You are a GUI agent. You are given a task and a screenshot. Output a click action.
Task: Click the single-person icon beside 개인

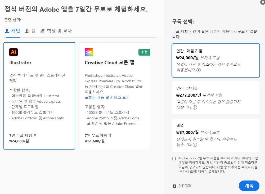pos(7,31)
